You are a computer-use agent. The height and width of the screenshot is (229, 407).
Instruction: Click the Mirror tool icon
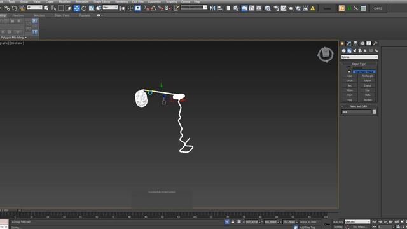click(212, 8)
